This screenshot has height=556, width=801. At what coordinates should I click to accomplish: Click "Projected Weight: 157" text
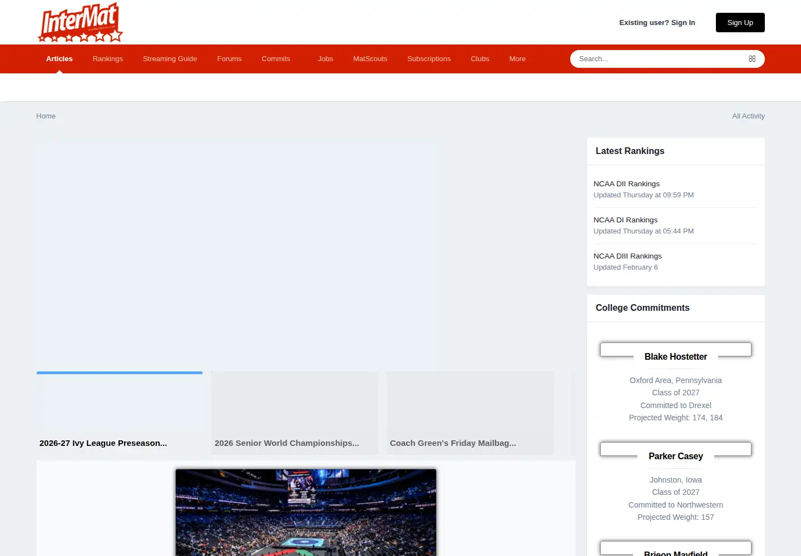pos(676,517)
